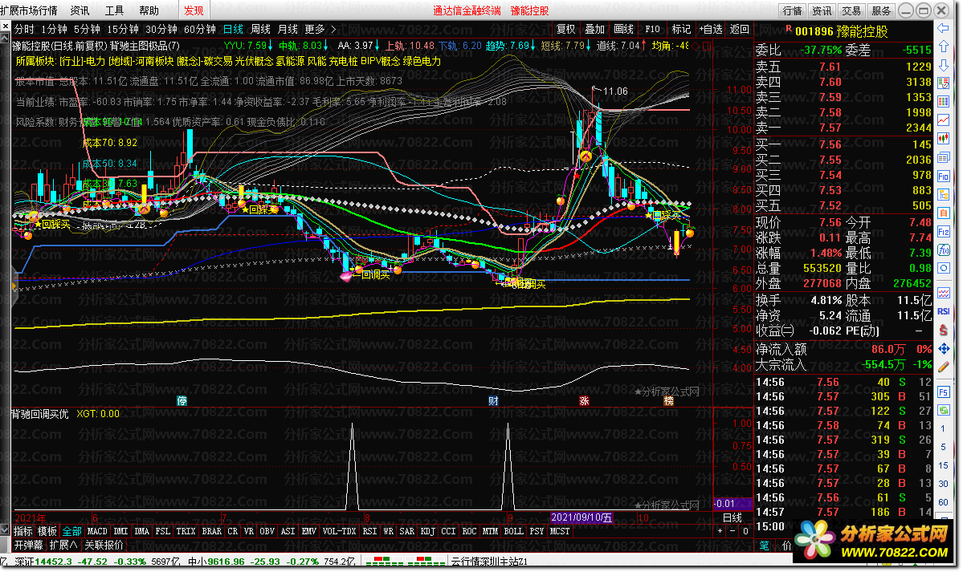Screen dimensions: 963x572
Task: Switch to 月线 monthly chart
Action: tap(288, 29)
